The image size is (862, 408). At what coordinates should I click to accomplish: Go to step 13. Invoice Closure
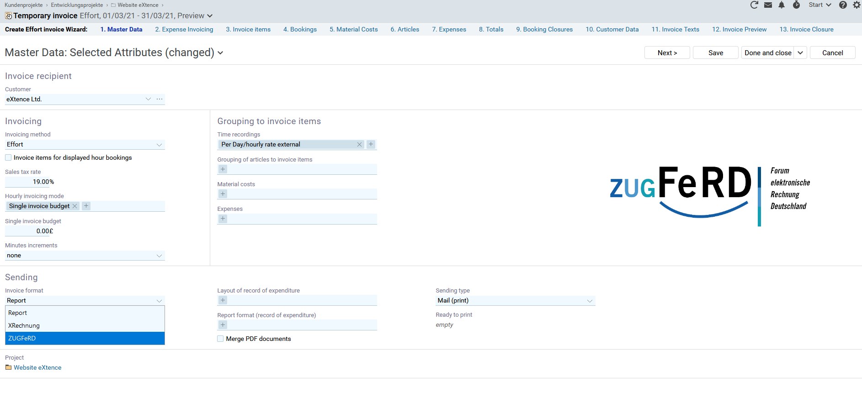pos(807,29)
